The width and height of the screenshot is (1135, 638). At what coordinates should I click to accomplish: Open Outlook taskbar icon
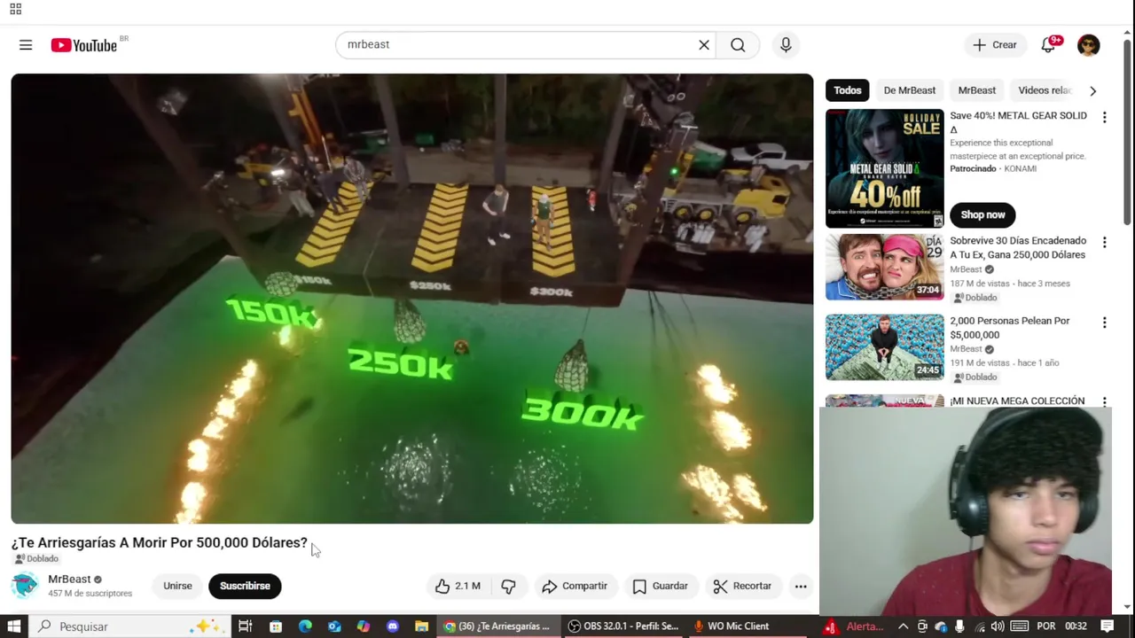click(334, 626)
